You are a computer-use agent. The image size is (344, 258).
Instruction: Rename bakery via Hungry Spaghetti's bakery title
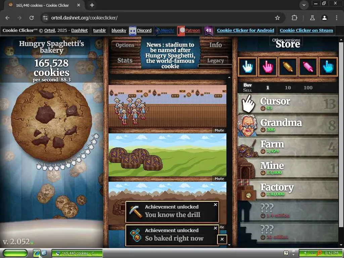coord(51,47)
